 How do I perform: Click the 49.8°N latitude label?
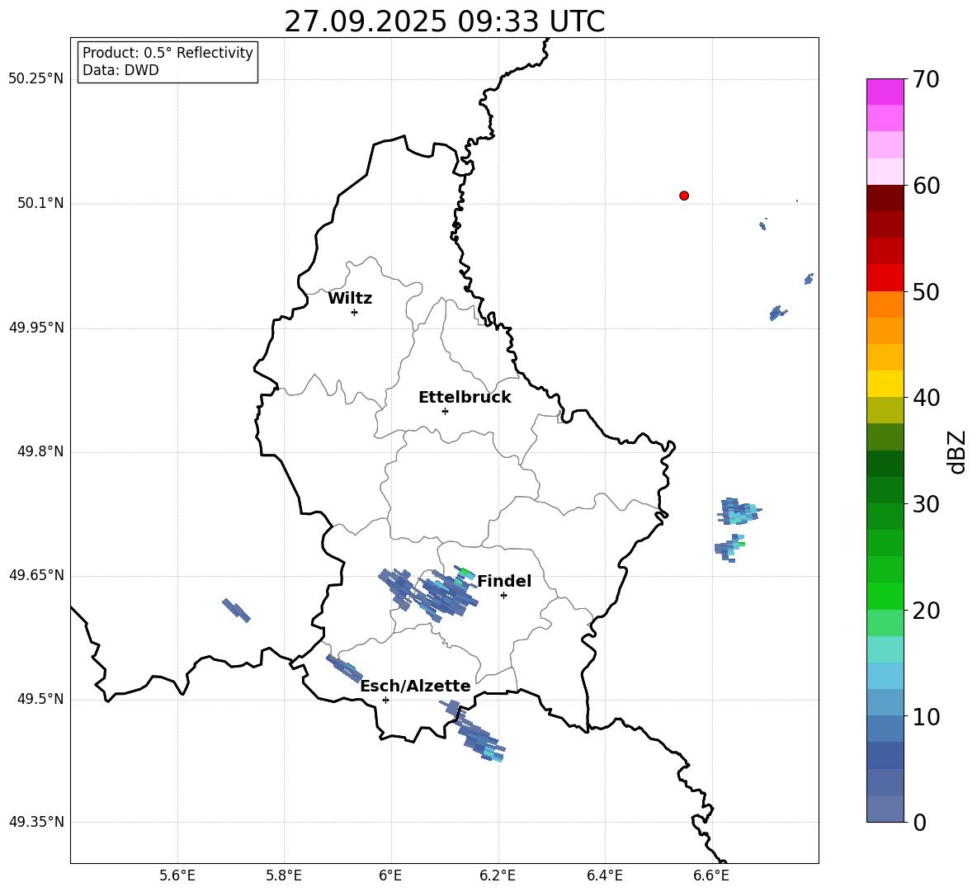pyautogui.click(x=40, y=451)
